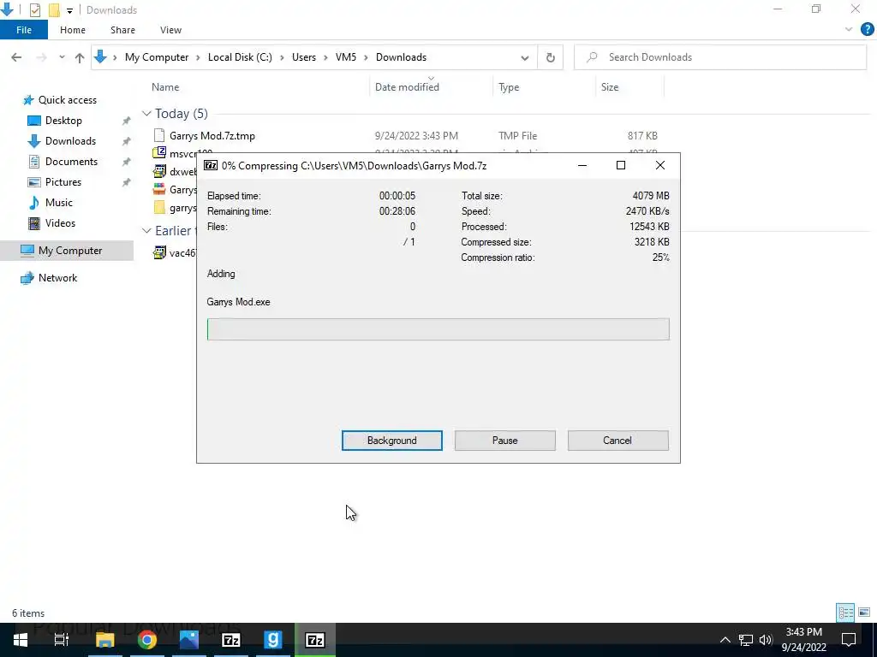Switch to details view layout
This screenshot has height=657, width=877.
[x=845, y=613]
